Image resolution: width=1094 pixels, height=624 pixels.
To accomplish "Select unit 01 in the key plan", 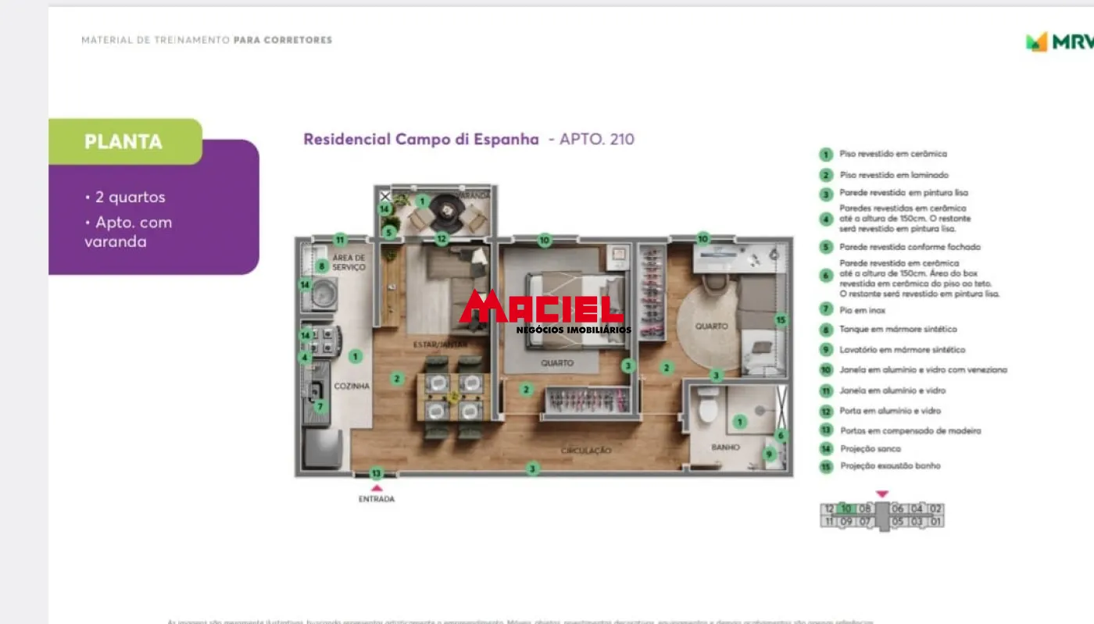I will click(936, 522).
